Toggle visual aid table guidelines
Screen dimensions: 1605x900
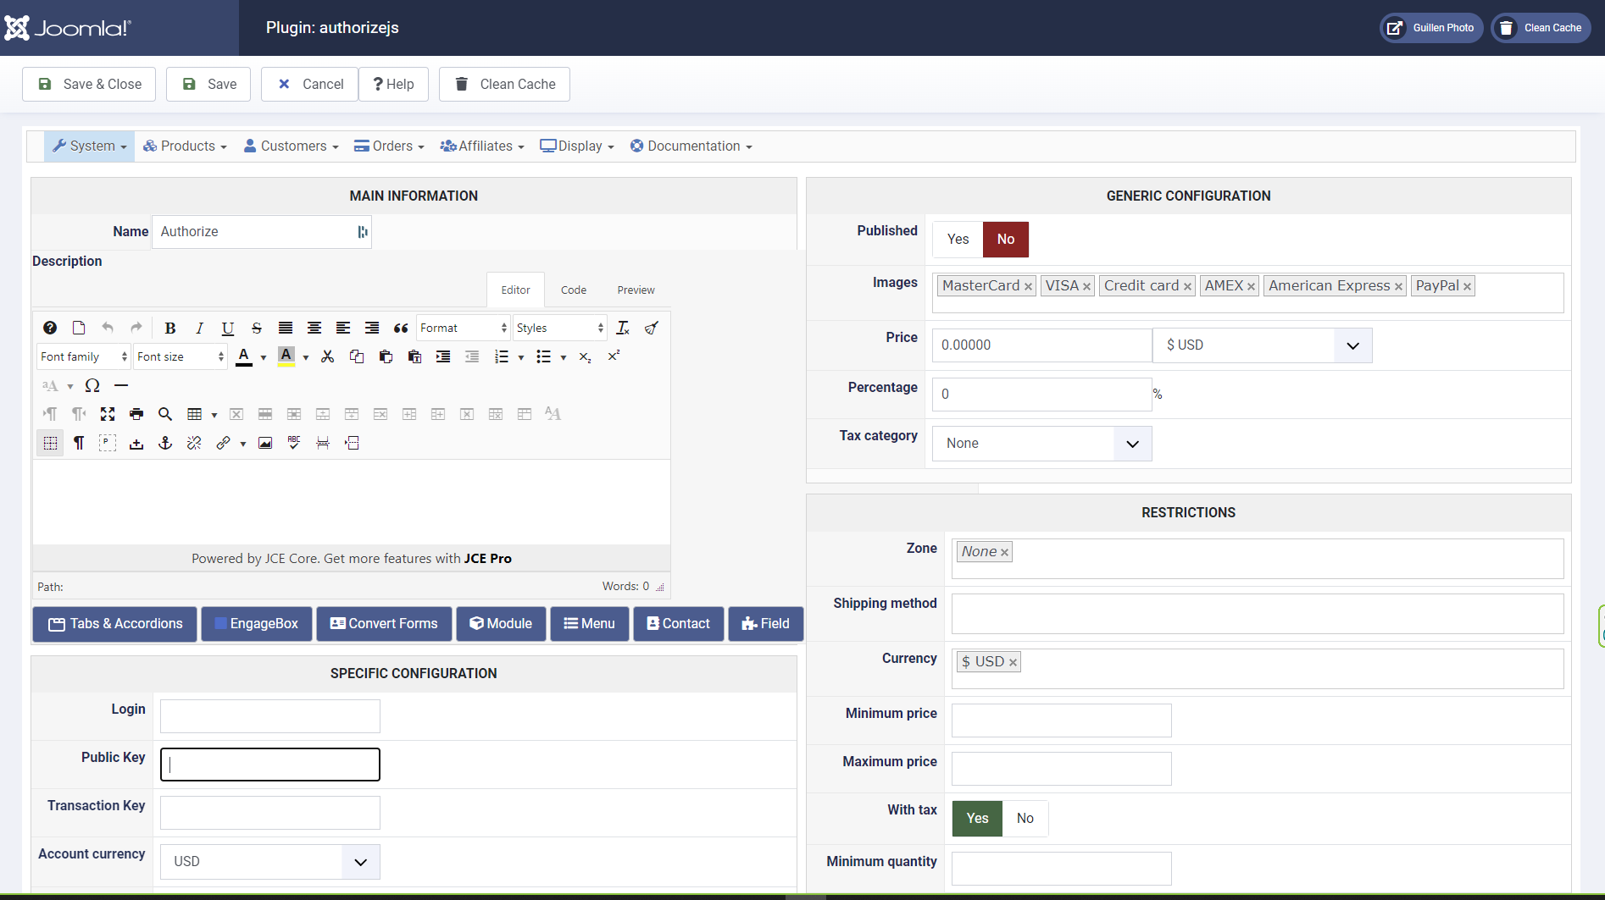(x=50, y=444)
